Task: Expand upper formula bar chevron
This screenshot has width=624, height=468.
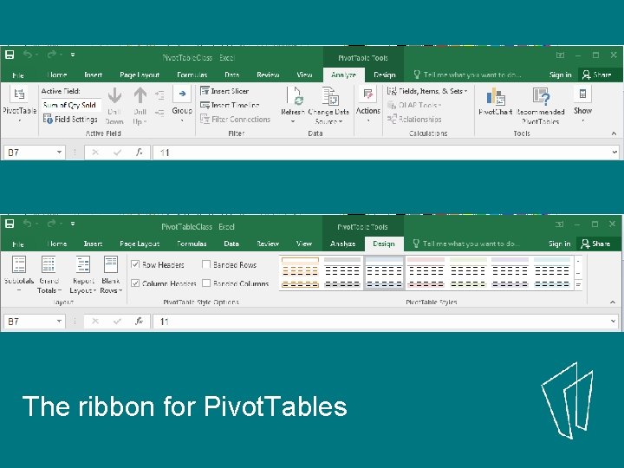Action: coord(614,153)
